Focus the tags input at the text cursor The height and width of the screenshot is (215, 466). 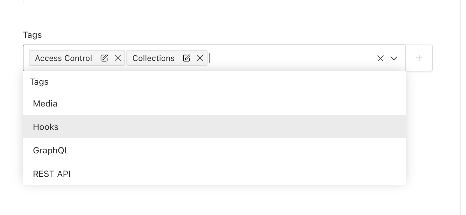pyautogui.click(x=210, y=58)
